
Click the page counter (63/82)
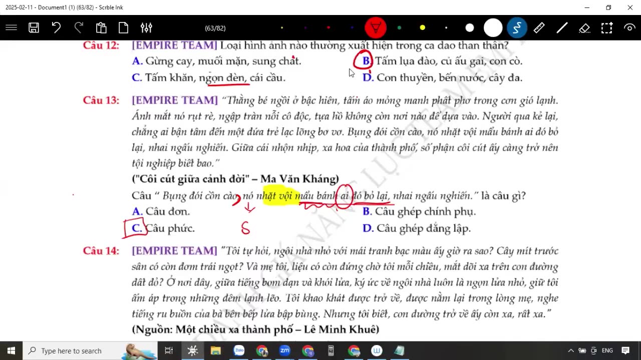215,28
